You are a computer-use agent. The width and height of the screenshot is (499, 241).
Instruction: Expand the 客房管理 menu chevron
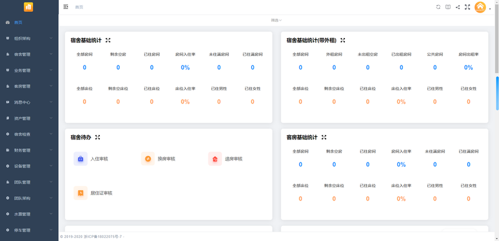click(51, 86)
